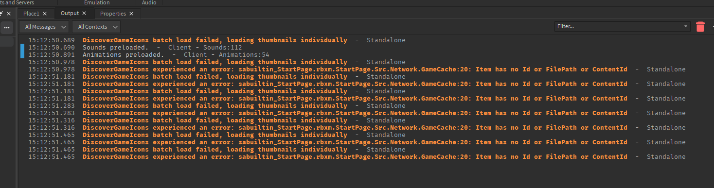Select the 15:12:51.316 batch load failed line

pyautogui.click(x=216, y=120)
